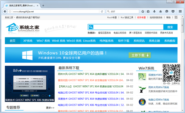Click the Windows logo on the banner

(27, 55)
